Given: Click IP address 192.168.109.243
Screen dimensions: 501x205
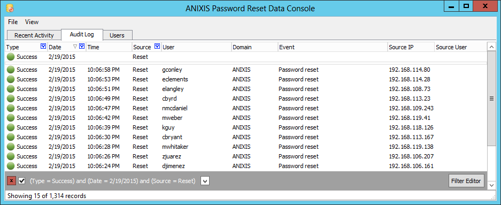Looking at the screenshot, I should pyautogui.click(x=411, y=108).
